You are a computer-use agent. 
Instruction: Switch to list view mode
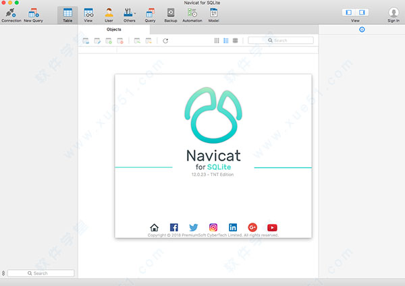[x=225, y=41]
